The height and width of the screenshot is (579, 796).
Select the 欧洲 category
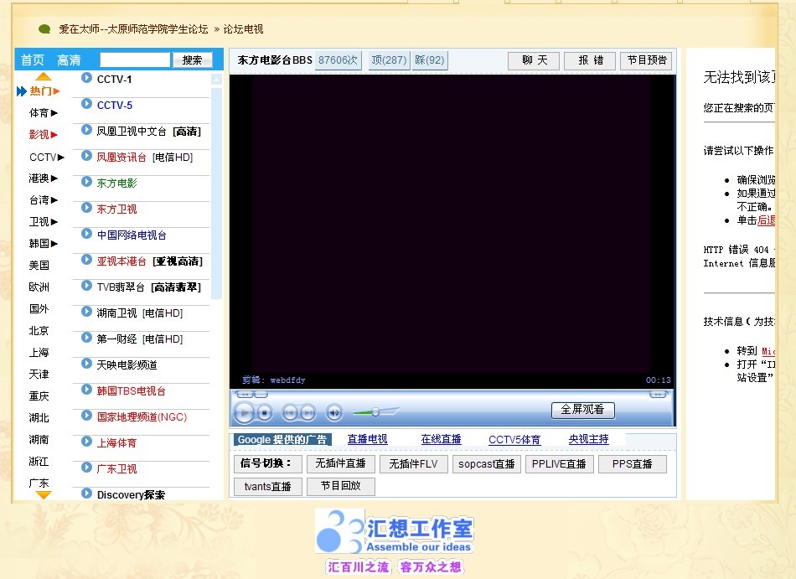click(x=39, y=287)
